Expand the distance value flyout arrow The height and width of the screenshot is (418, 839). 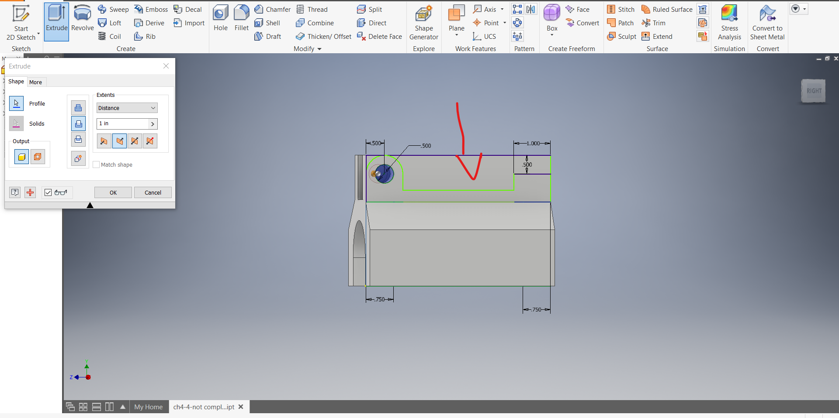[153, 124]
